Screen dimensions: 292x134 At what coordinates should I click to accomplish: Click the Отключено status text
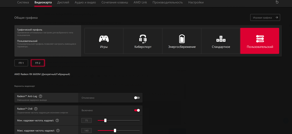click(88, 98)
